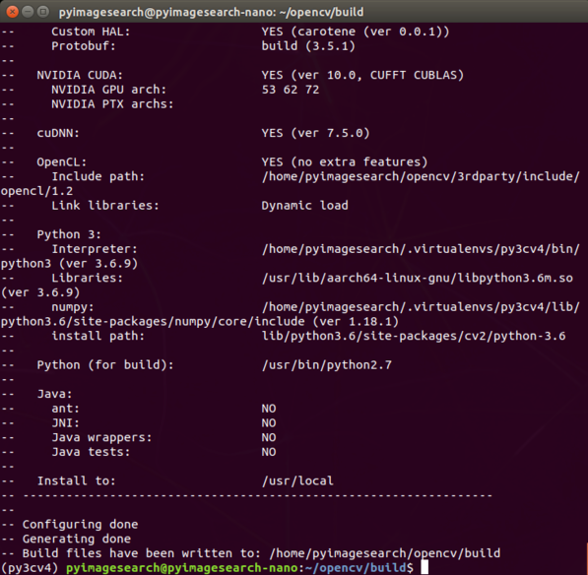Viewport: 588px width, 575px height.
Task: Select the 'Interpreter:' label
Action: pos(95,249)
